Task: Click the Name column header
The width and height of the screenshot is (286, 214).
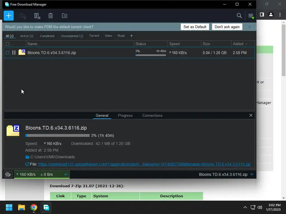Action: coord(80,44)
